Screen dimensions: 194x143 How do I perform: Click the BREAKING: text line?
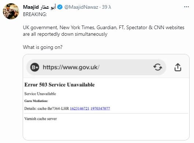coord(35,14)
